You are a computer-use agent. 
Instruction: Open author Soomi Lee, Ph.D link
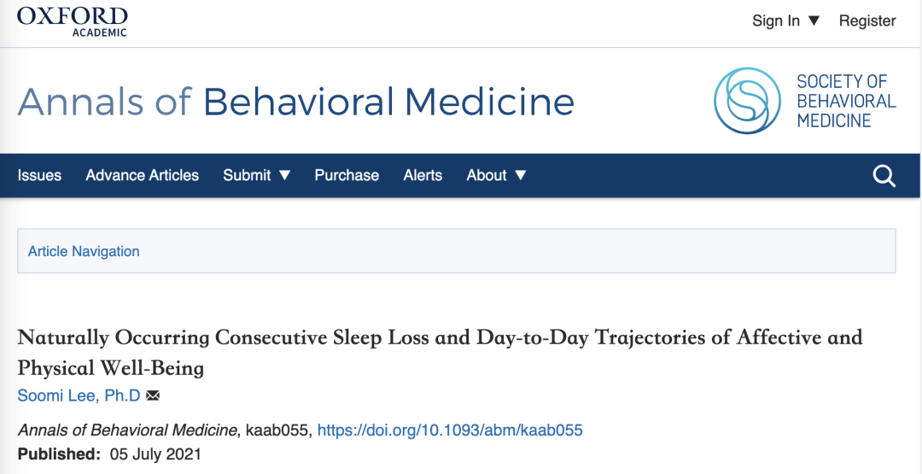pos(79,395)
